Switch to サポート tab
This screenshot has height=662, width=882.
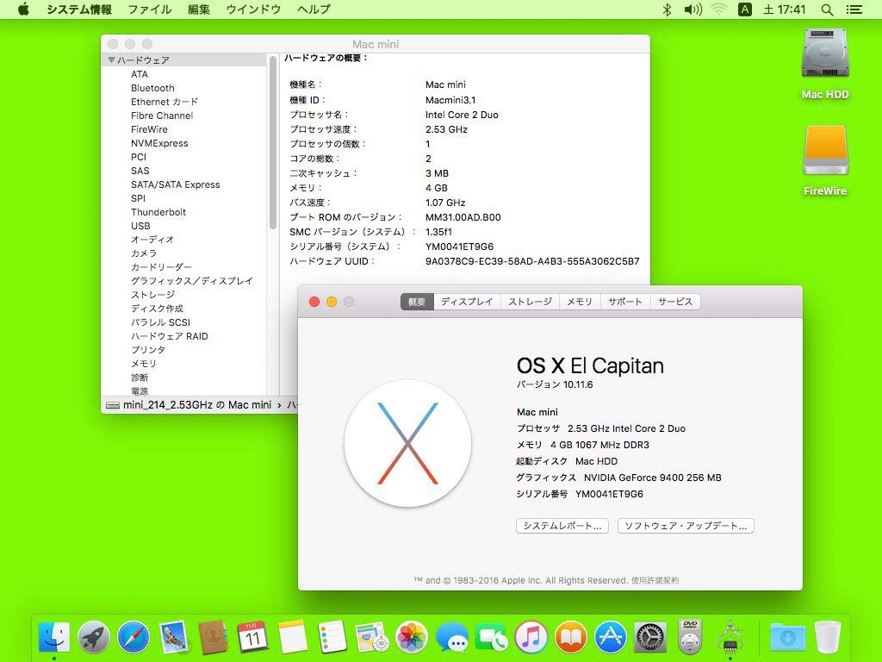pos(625,302)
